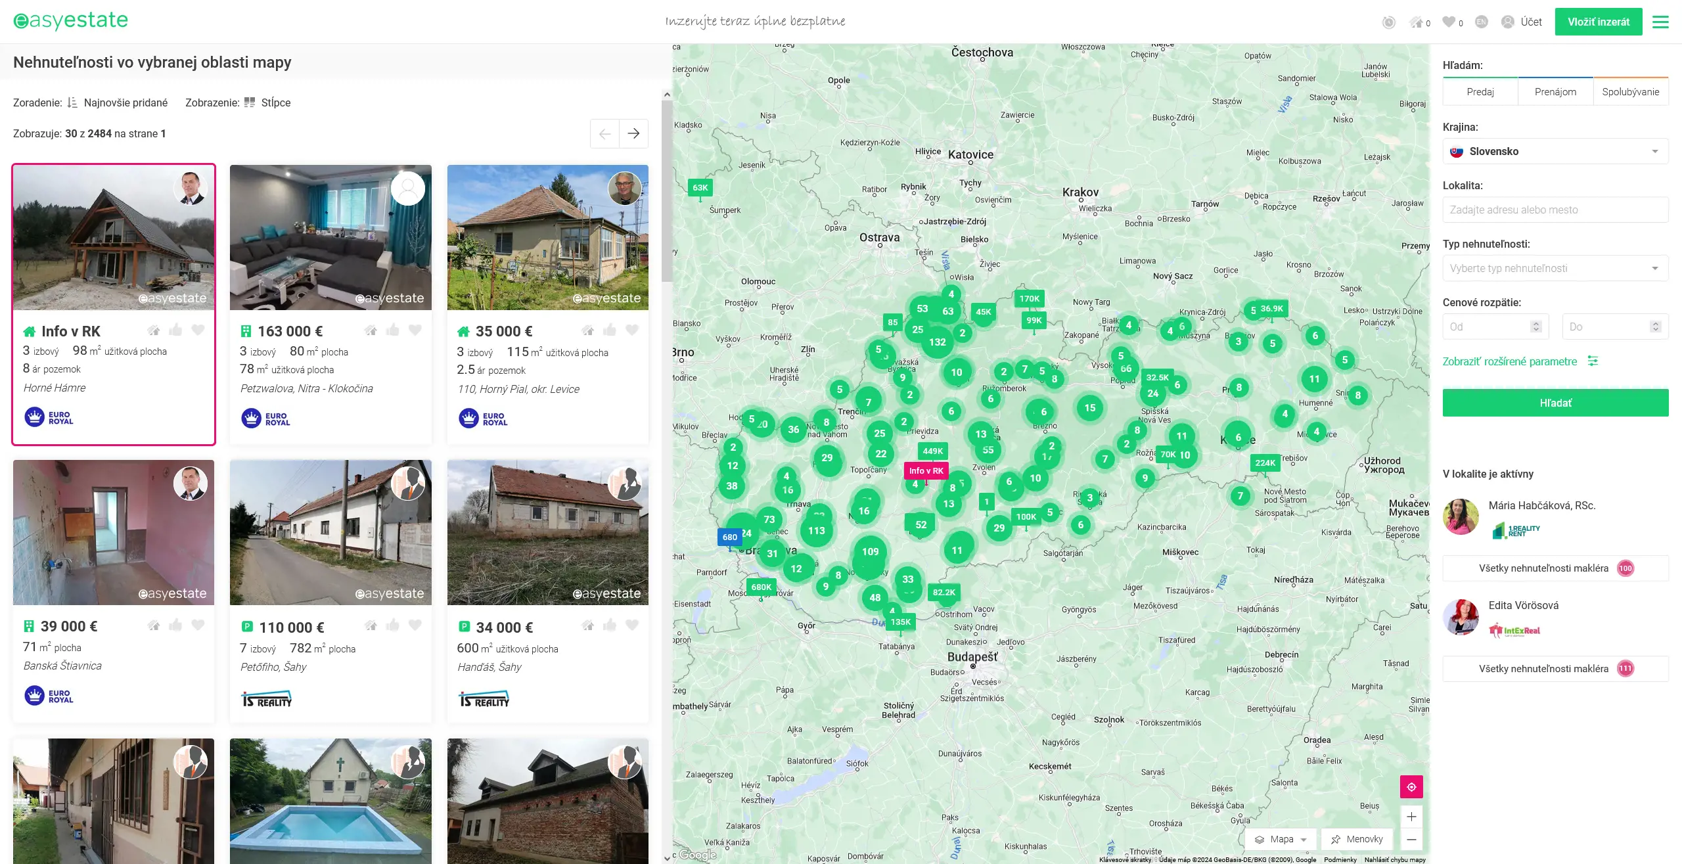Select the Predaj tab

coord(1480,92)
